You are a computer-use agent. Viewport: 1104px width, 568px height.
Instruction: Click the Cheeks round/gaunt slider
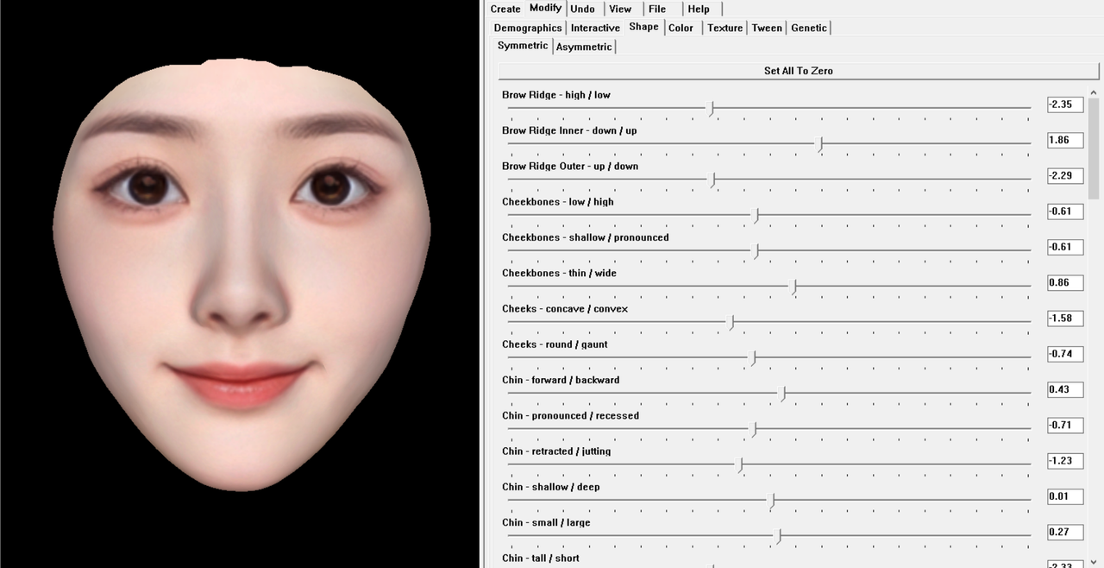(x=769, y=358)
